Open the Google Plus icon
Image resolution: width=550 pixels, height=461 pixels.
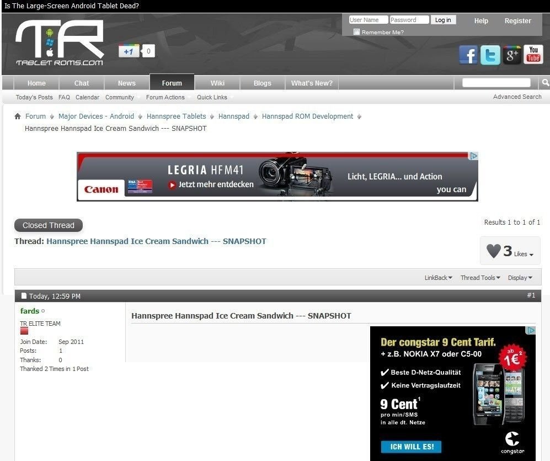click(512, 55)
